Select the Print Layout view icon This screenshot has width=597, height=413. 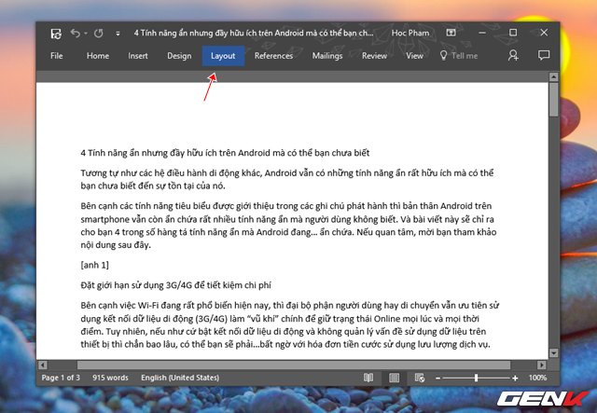click(x=394, y=378)
